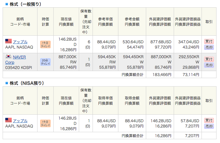Click the 15分ディレイ badge in NISA預り Apple row
220x143 pixels.
[x=45, y=123]
